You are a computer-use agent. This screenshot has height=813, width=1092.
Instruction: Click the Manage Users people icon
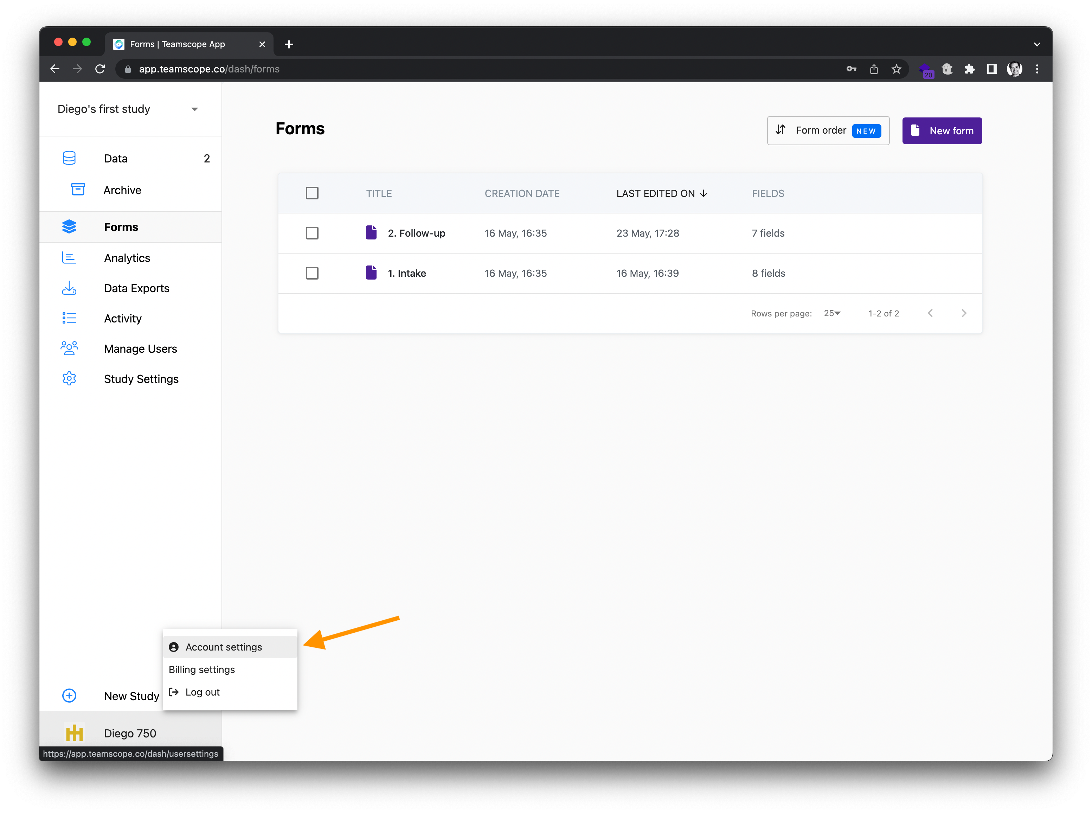click(69, 348)
